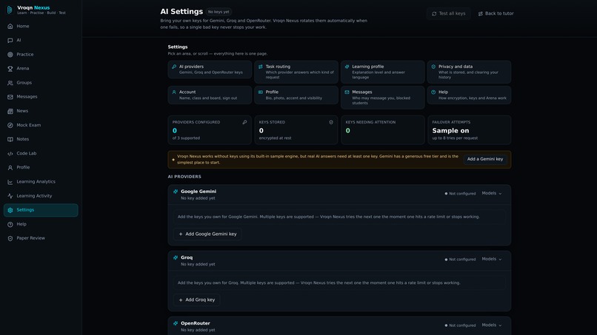Click Add a Gemini key button
Viewport: 597px width, 335px height.
(485, 159)
